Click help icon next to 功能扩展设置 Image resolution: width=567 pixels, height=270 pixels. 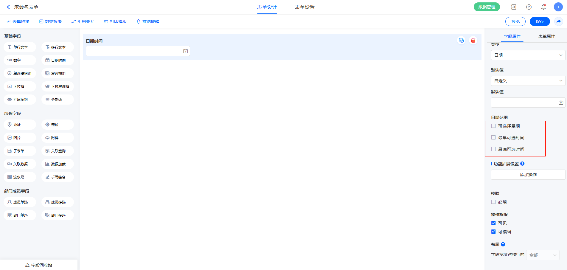pyautogui.click(x=522, y=164)
